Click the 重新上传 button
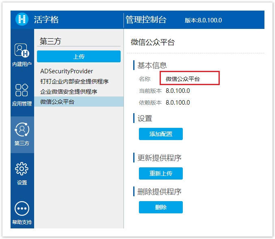Viewport: 275px width, 239px height. pos(160,173)
